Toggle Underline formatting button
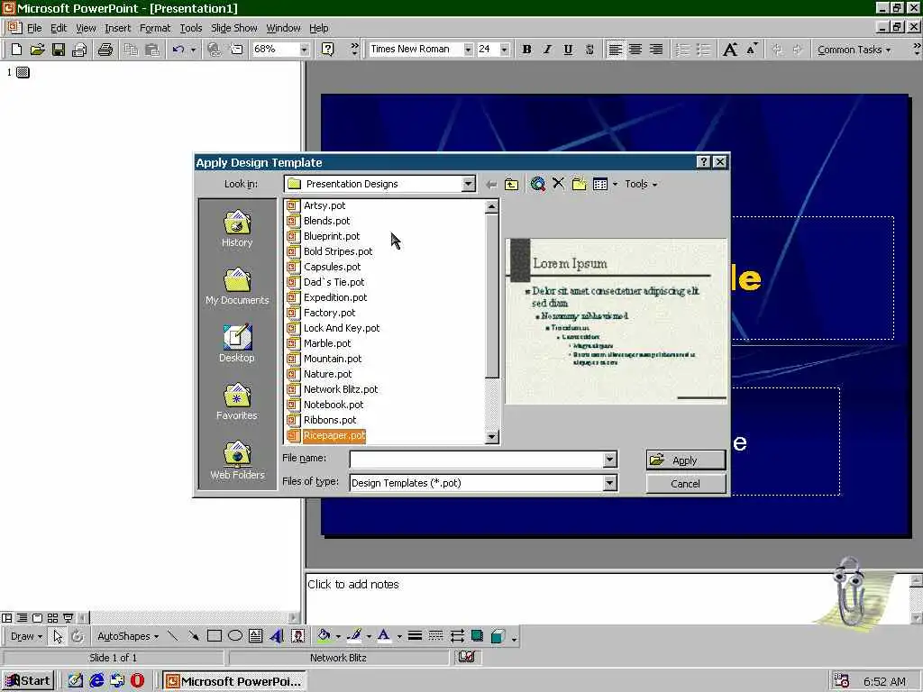This screenshot has width=923, height=692. [x=568, y=50]
